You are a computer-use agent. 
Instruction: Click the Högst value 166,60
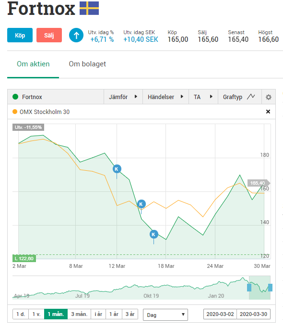pyautogui.click(x=269, y=39)
